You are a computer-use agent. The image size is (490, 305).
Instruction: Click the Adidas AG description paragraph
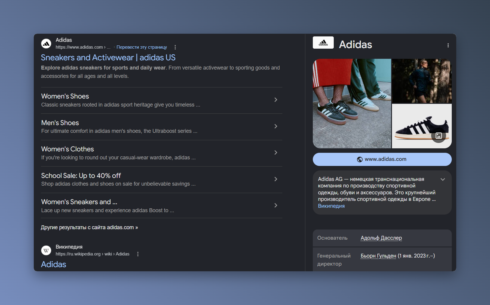coord(377,189)
